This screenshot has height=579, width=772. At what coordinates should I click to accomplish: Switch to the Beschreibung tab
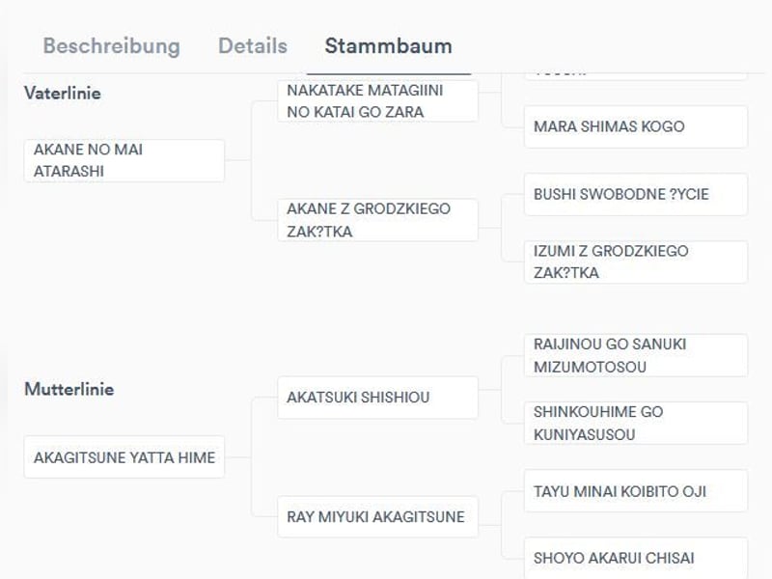click(111, 45)
